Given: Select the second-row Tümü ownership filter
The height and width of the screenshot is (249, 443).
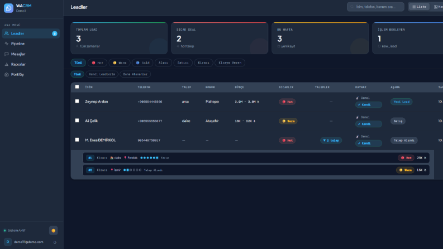Looking at the screenshot, I should (78, 74).
